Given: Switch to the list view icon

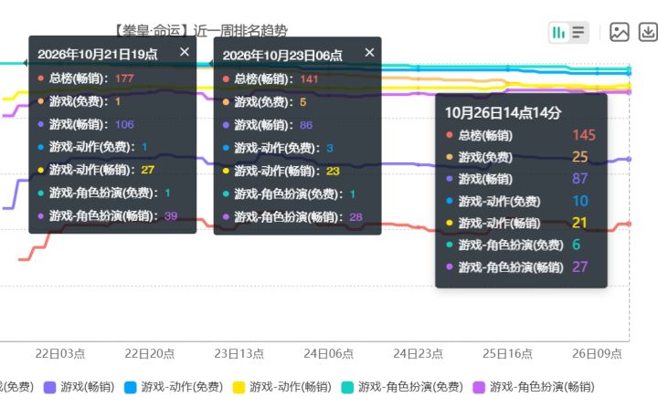Looking at the screenshot, I should [x=578, y=32].
